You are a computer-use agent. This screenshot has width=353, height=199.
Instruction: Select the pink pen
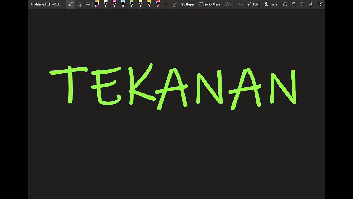click(114, 4)
